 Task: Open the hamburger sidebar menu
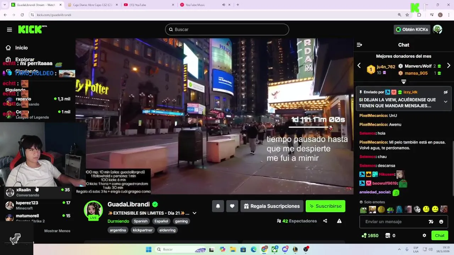[x=10, y=29]
